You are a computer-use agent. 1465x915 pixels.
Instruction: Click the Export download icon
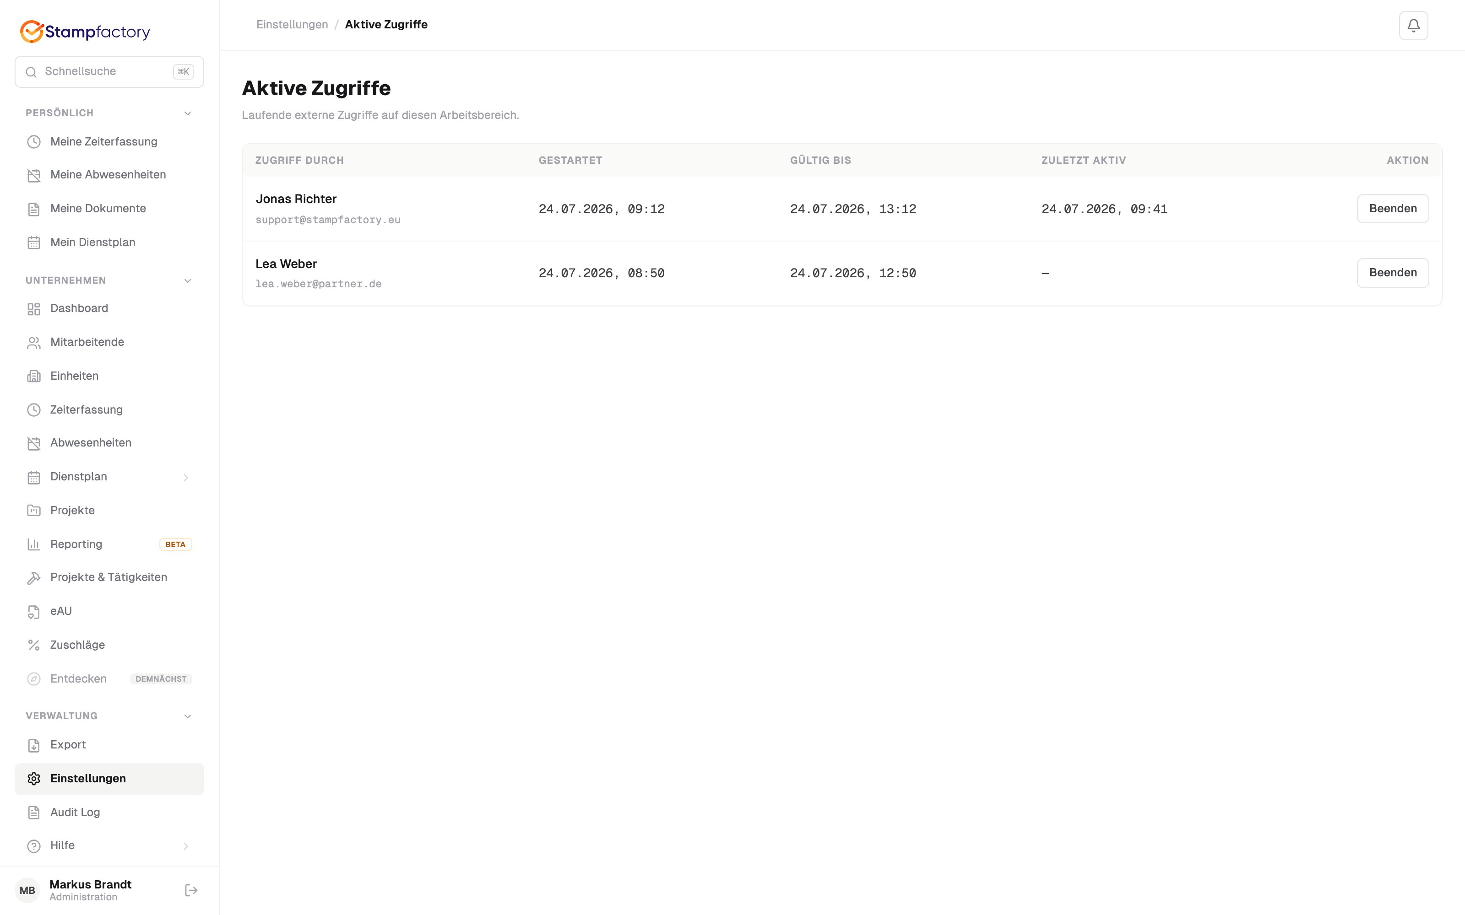pos(34,745)
